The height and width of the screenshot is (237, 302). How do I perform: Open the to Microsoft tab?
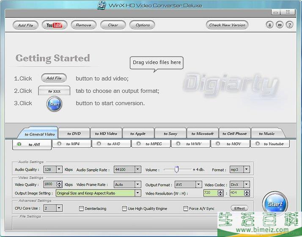pos(203,133)
